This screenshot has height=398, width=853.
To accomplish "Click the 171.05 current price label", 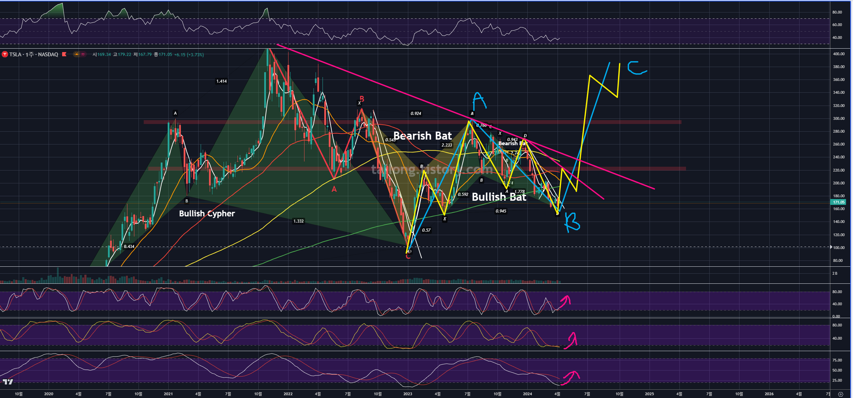I will [x=838, y=202].
